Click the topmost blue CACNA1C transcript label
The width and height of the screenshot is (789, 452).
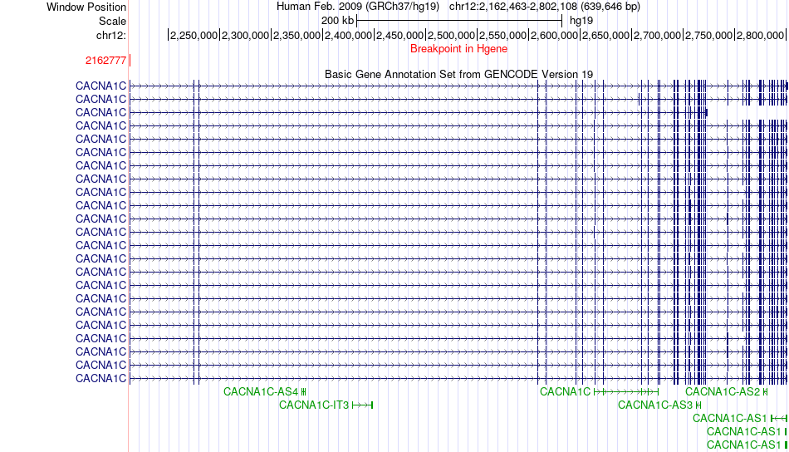100,86
